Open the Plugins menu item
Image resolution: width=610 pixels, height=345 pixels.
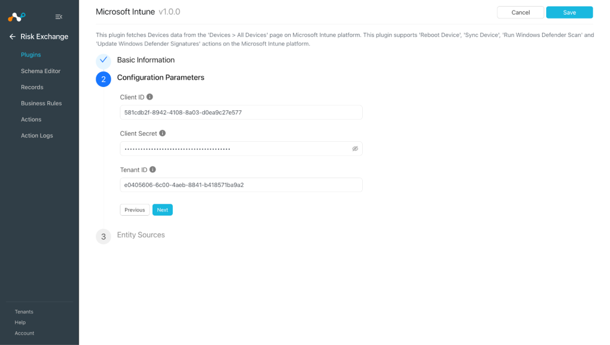(x=31, y=55)
